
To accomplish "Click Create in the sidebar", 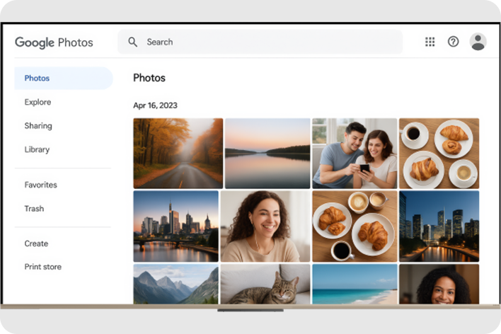I will coord(36,243).
